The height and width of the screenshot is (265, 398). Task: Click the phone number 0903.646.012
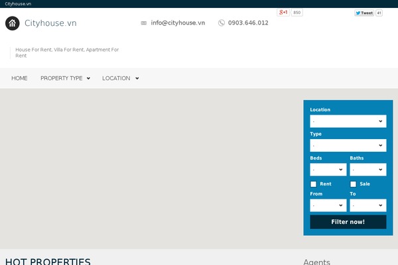point(248,23)
